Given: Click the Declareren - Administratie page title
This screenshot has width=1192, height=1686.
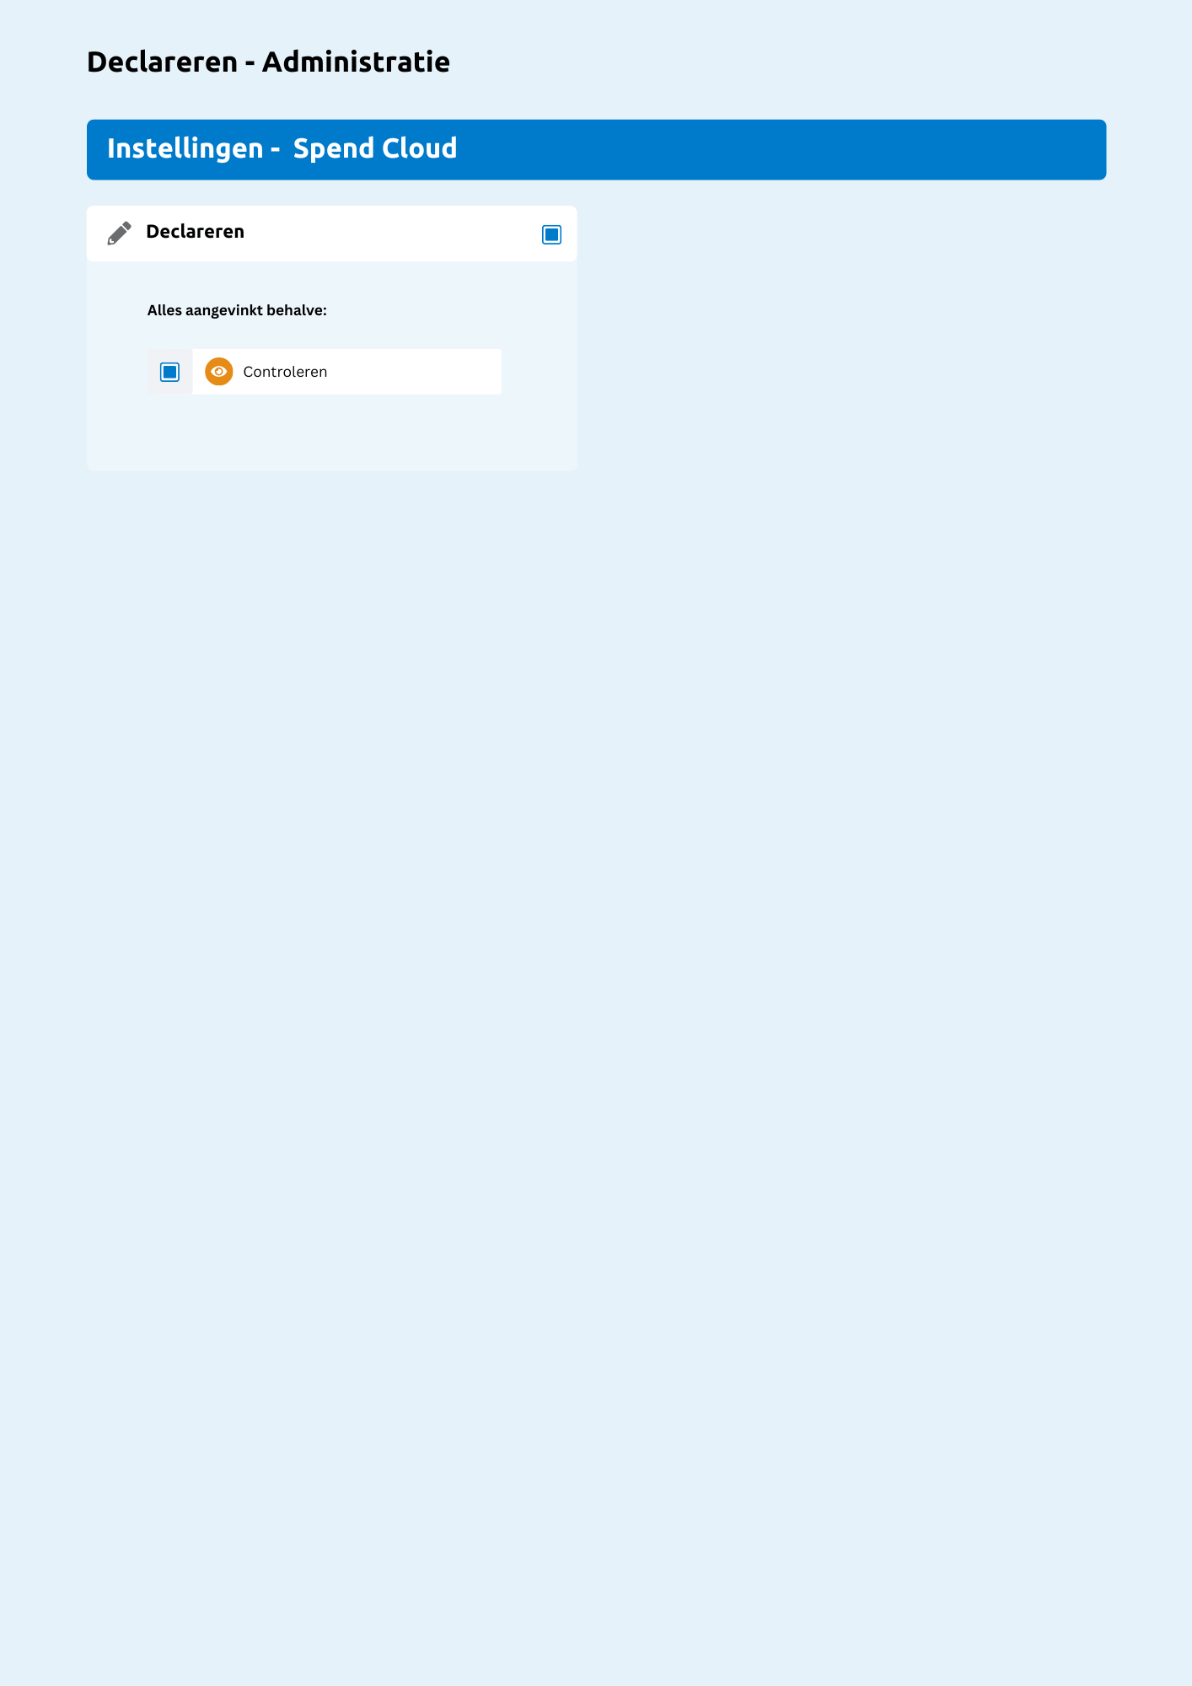Looking at the screenshot, I should pos(268,62).
